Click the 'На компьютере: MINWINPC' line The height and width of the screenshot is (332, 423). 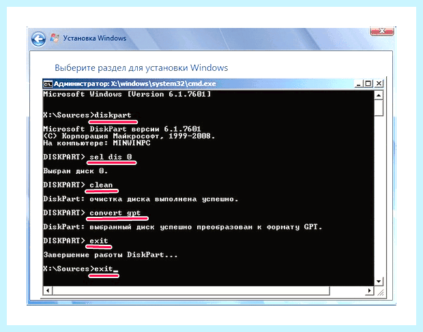click(x=97, y=143)
